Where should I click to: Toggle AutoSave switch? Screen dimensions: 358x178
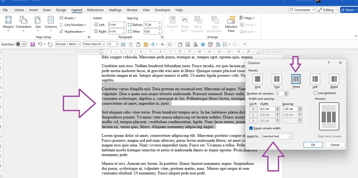(21, 44)
